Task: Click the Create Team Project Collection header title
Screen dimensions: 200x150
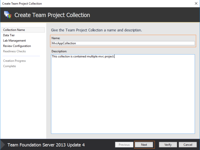Action: [x=52, y=15]
